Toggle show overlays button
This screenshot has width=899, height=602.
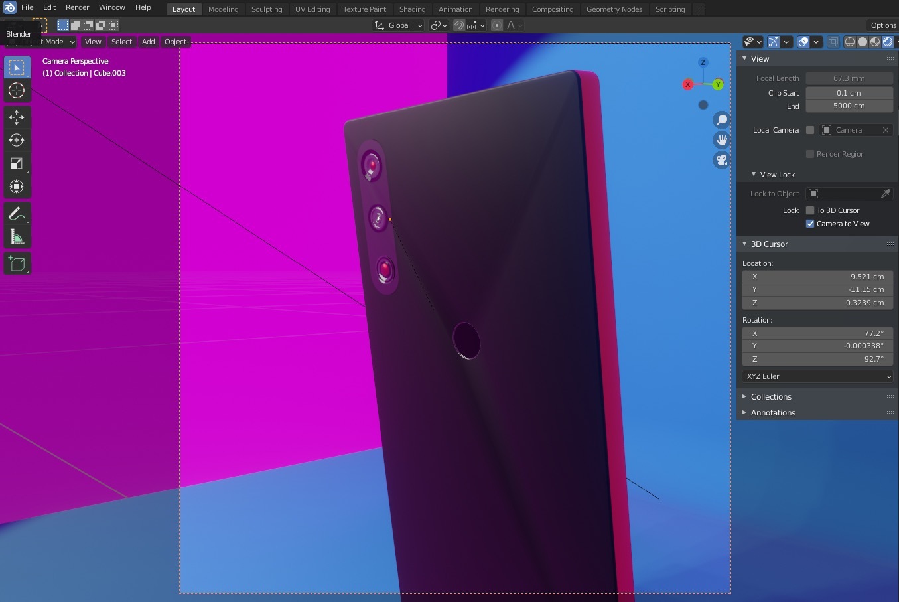[803, 42]
